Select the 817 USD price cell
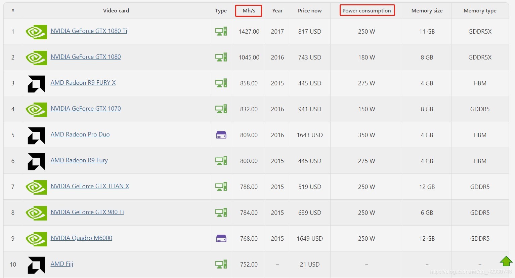The height and width of the screenshot is (278, 515). point(310,32)
